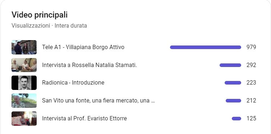271x134 pixels.
Task: Open the Prof. Evaristo Ettorre interview thumbnail
Action: click(24, 119)
